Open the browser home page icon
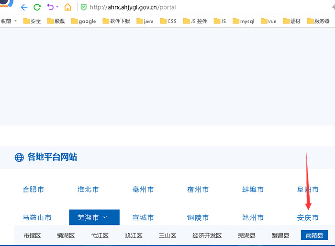 pyautogui.click(x=68, y=7)
